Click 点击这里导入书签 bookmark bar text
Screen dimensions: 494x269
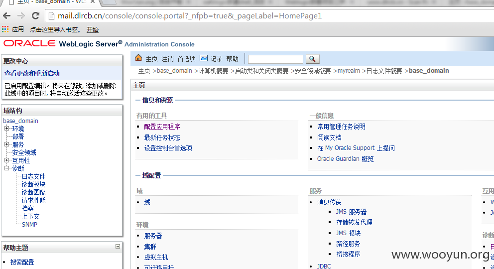(x=55, y=29)
